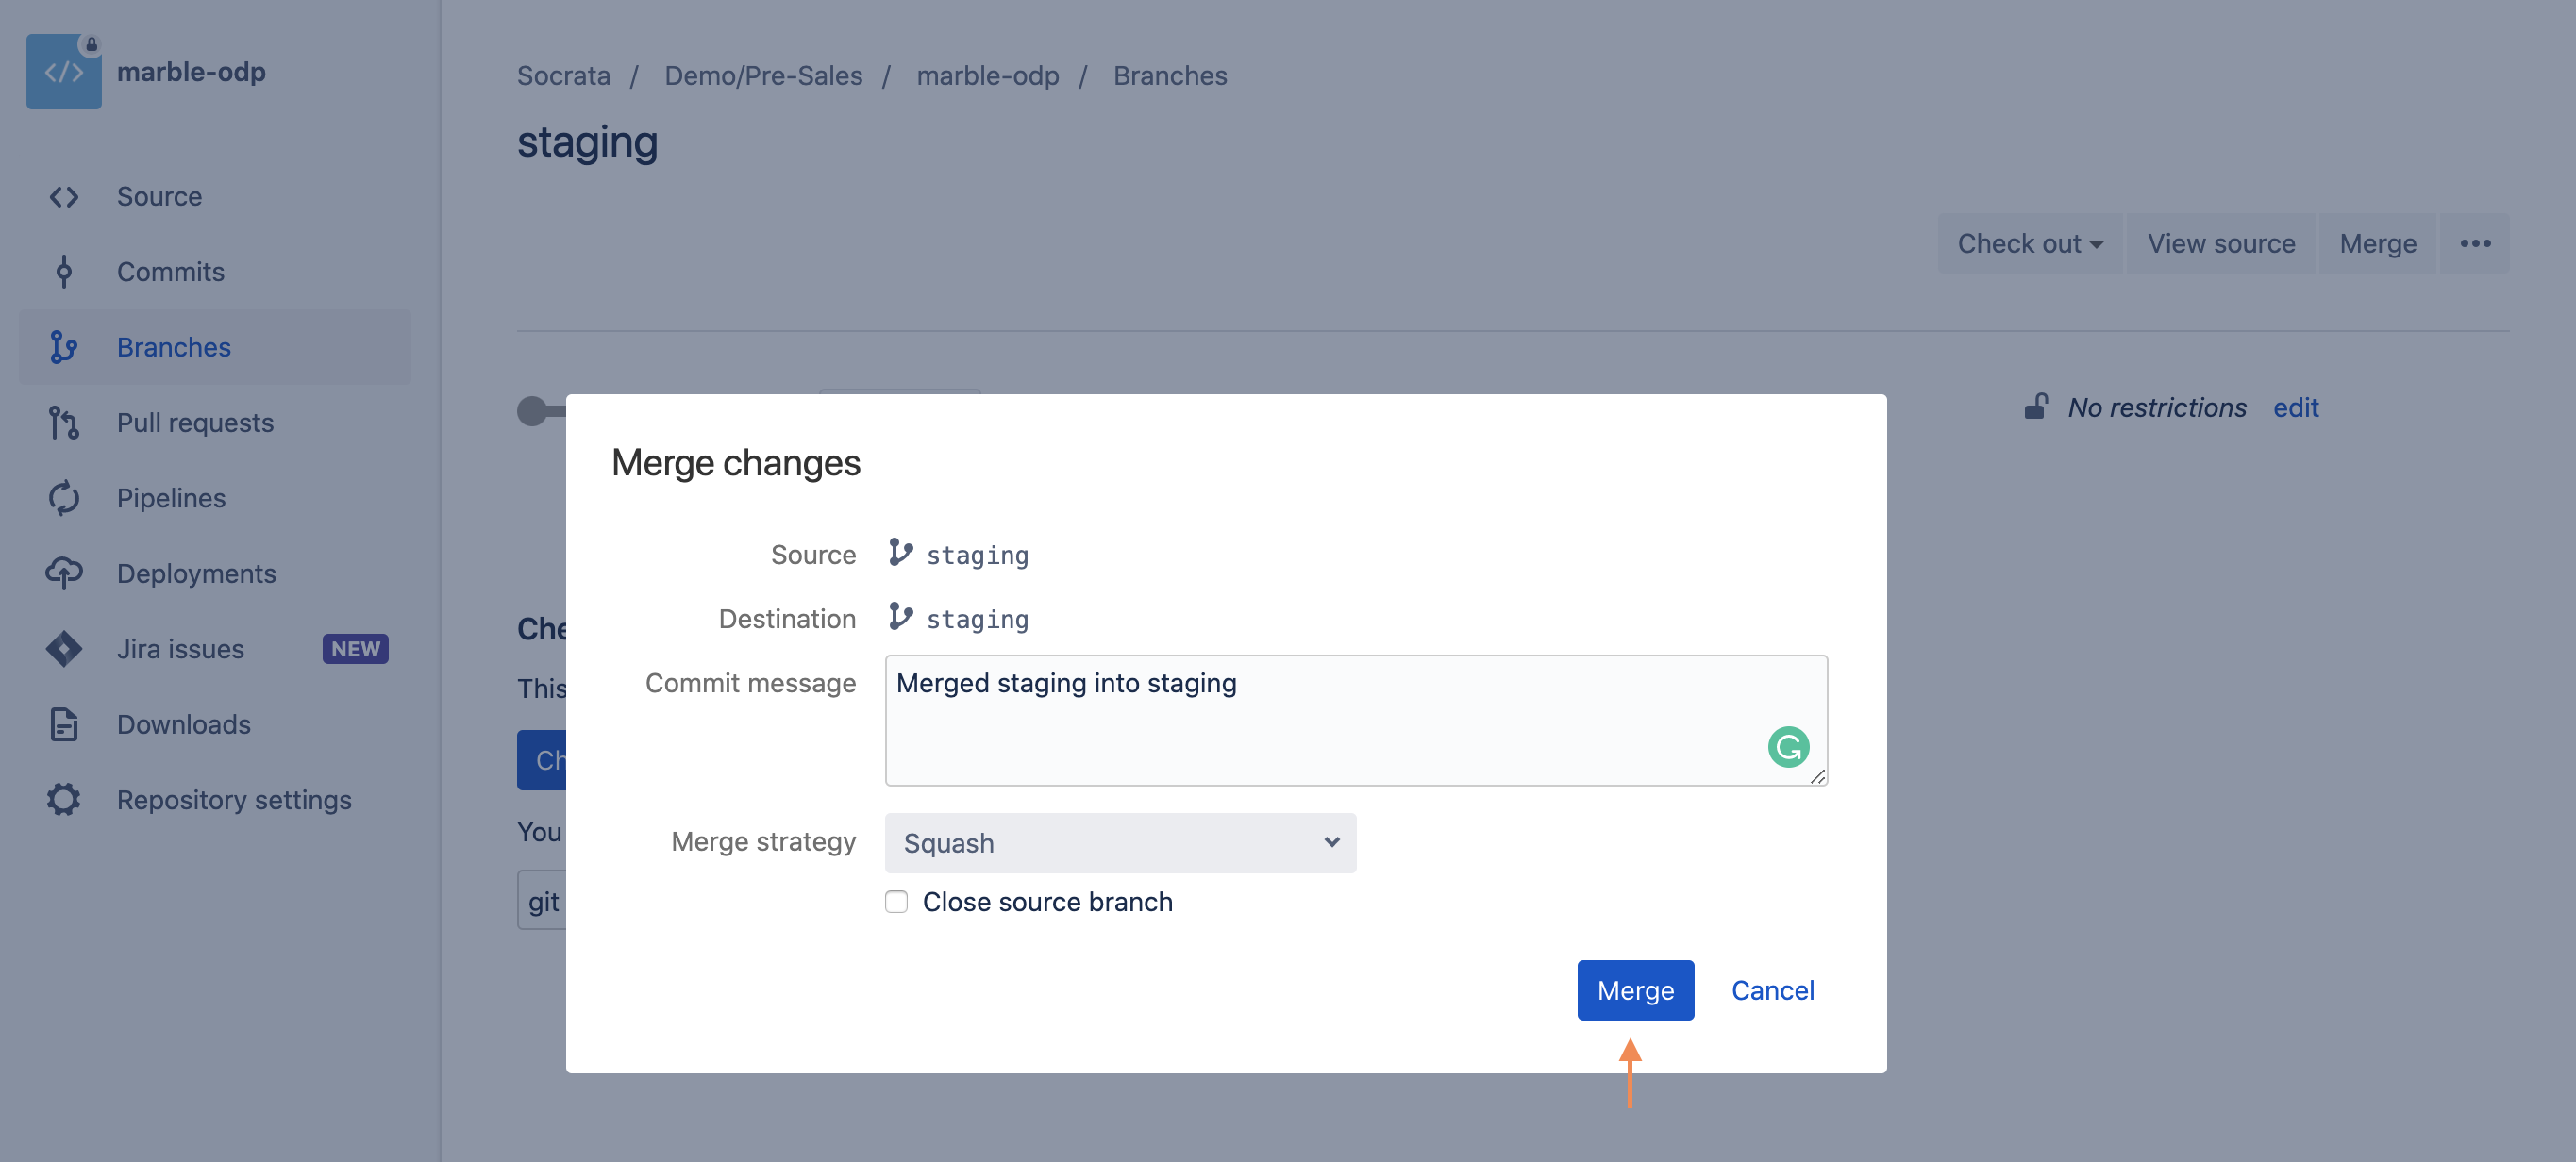The image size is (2576, 1162).
Task: Click the Deployments cloud upload icon
Action: 63,573
